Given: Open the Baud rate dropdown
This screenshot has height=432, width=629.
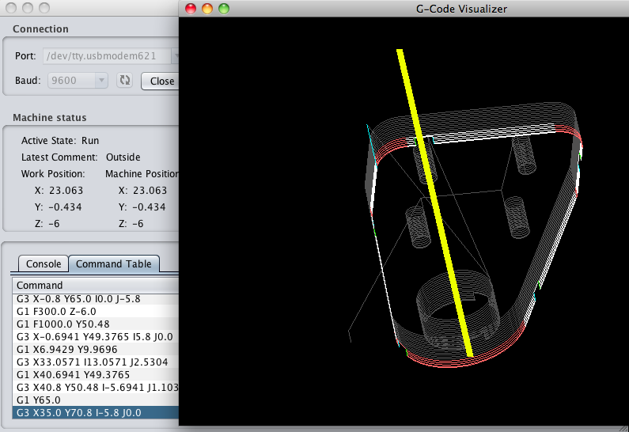Looking at the screenshot, I should 78,80.
